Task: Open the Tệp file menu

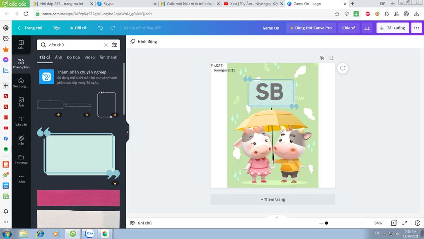Action: (x=56, y=28)
